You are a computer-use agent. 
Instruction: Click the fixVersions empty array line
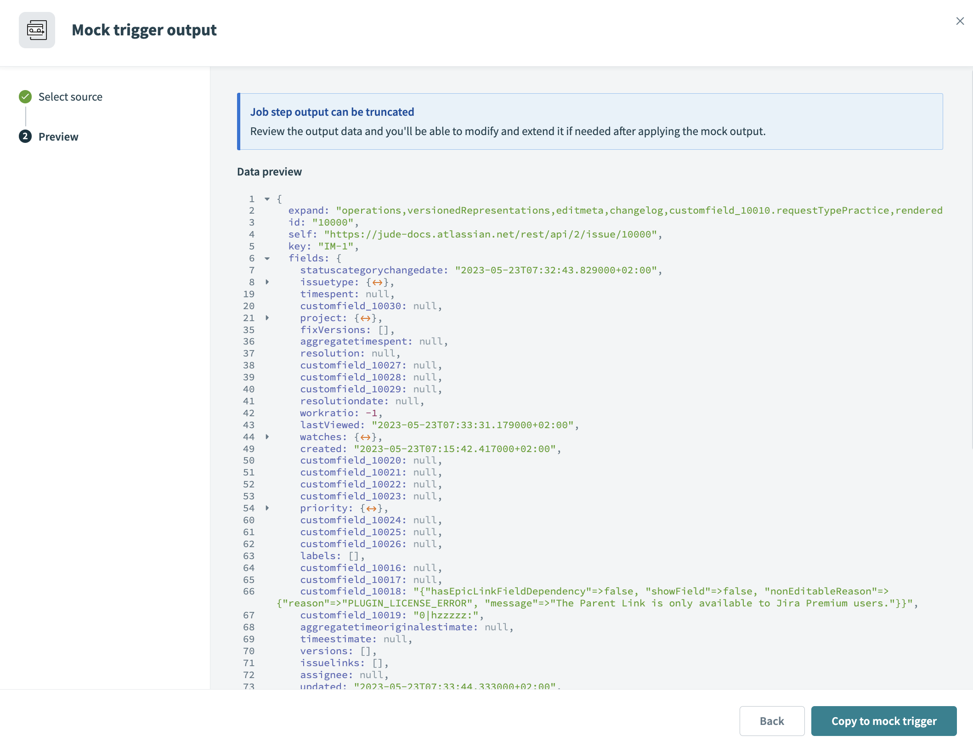click(347, 330)
